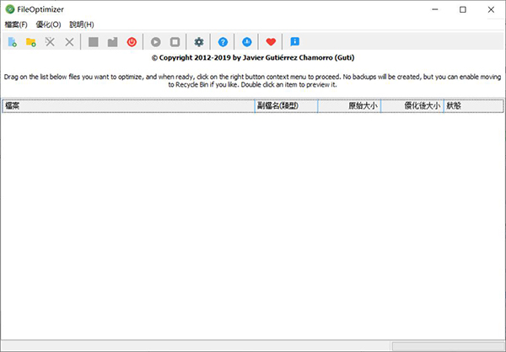
Task: Sort by the 狀態 column header
Action: click(473, 106)
